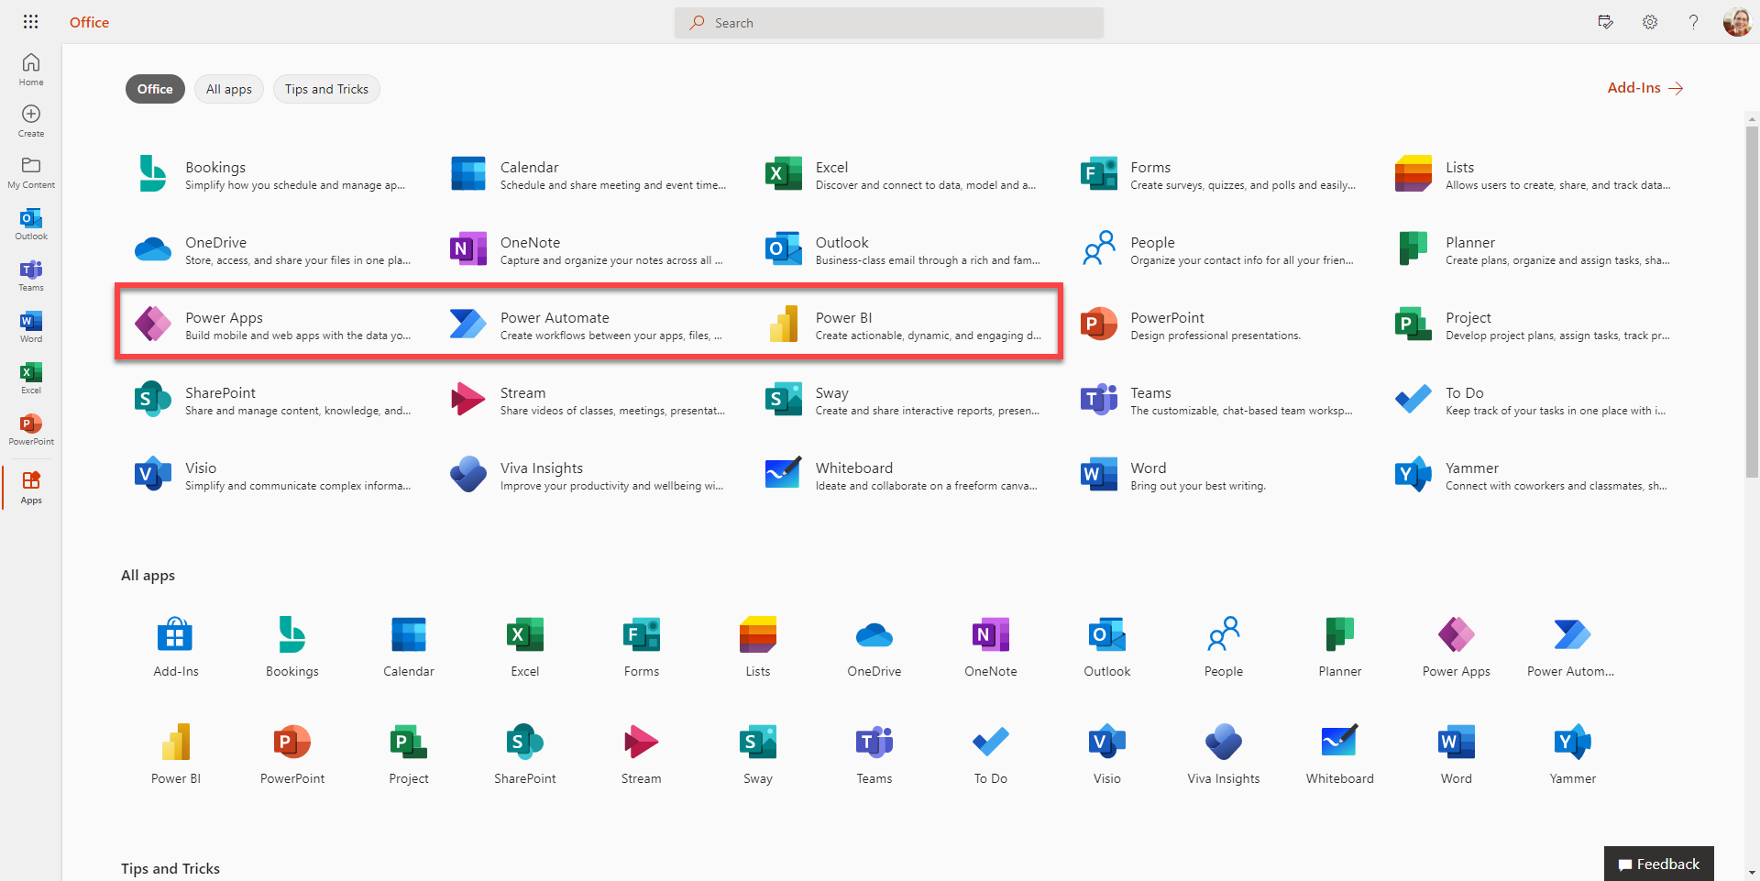The width and height of the screenshot is (1760, 881).
Task: Open the Planner app card
Action: pyautogui.click(x=1533, y=249)
